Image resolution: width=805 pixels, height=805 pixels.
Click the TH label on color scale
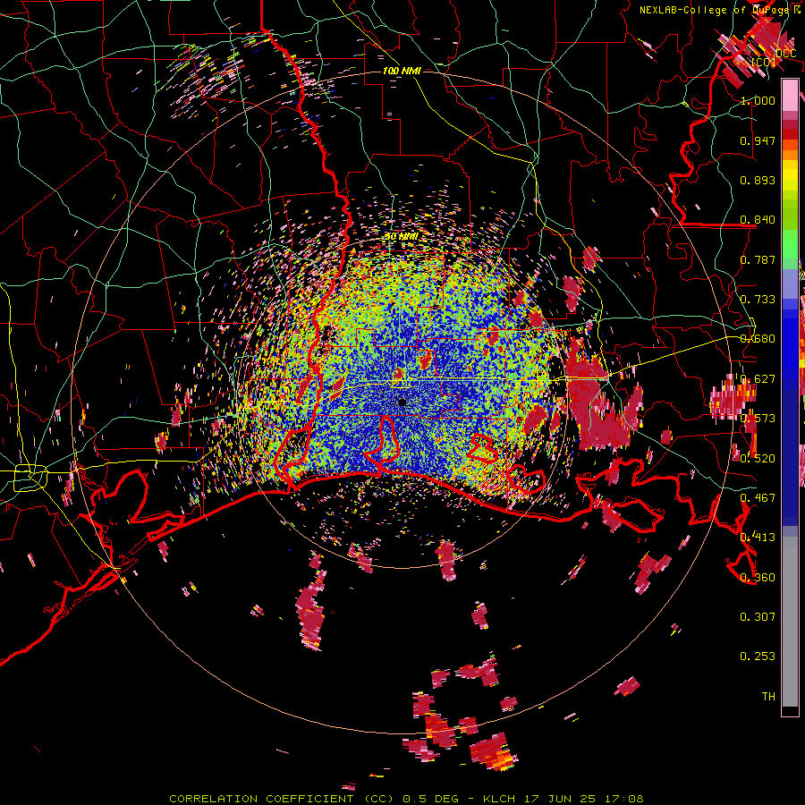coord(768,696)
